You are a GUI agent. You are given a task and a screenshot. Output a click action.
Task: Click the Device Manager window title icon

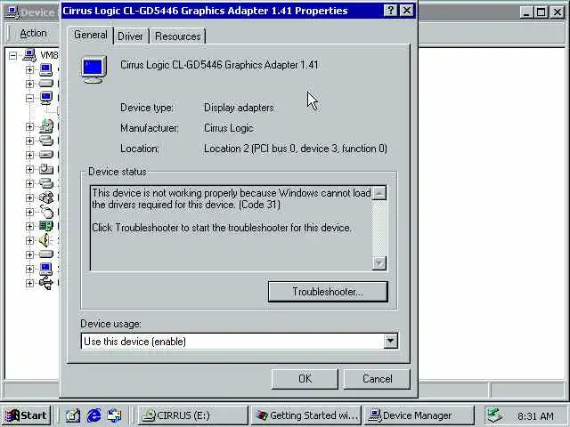click(12, 12)
